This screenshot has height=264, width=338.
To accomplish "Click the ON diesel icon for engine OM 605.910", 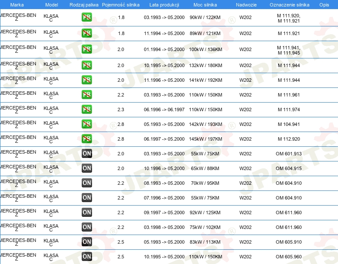I will click(x=87, y=242).
